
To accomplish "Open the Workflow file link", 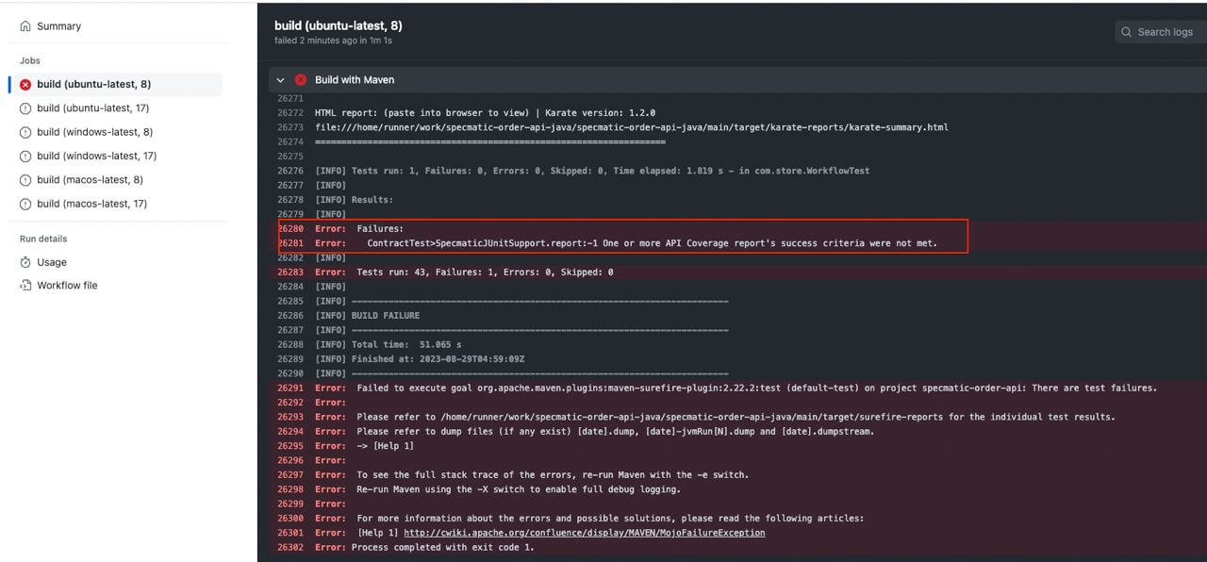I will pyautogui.click(x=67, y=286).
